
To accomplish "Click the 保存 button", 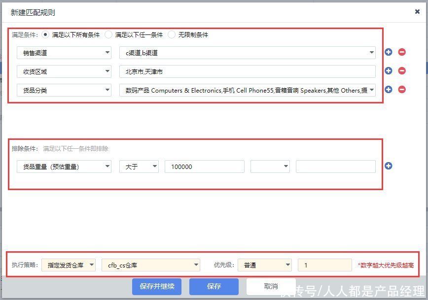I will tap(214, 286).
